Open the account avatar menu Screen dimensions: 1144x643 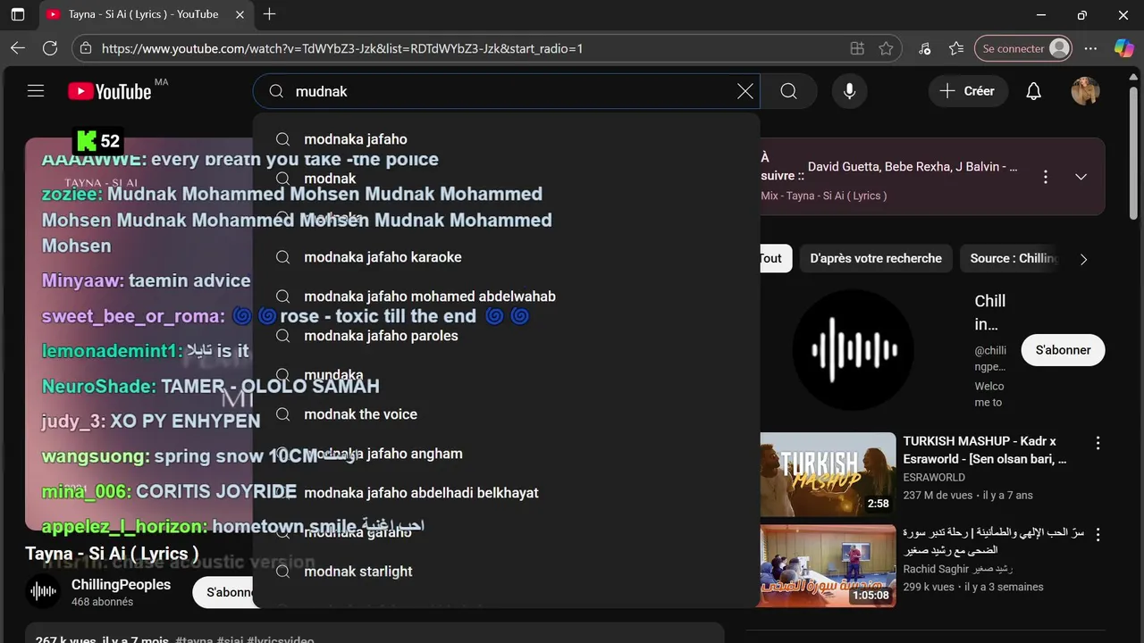click(x=1085, y=91)
